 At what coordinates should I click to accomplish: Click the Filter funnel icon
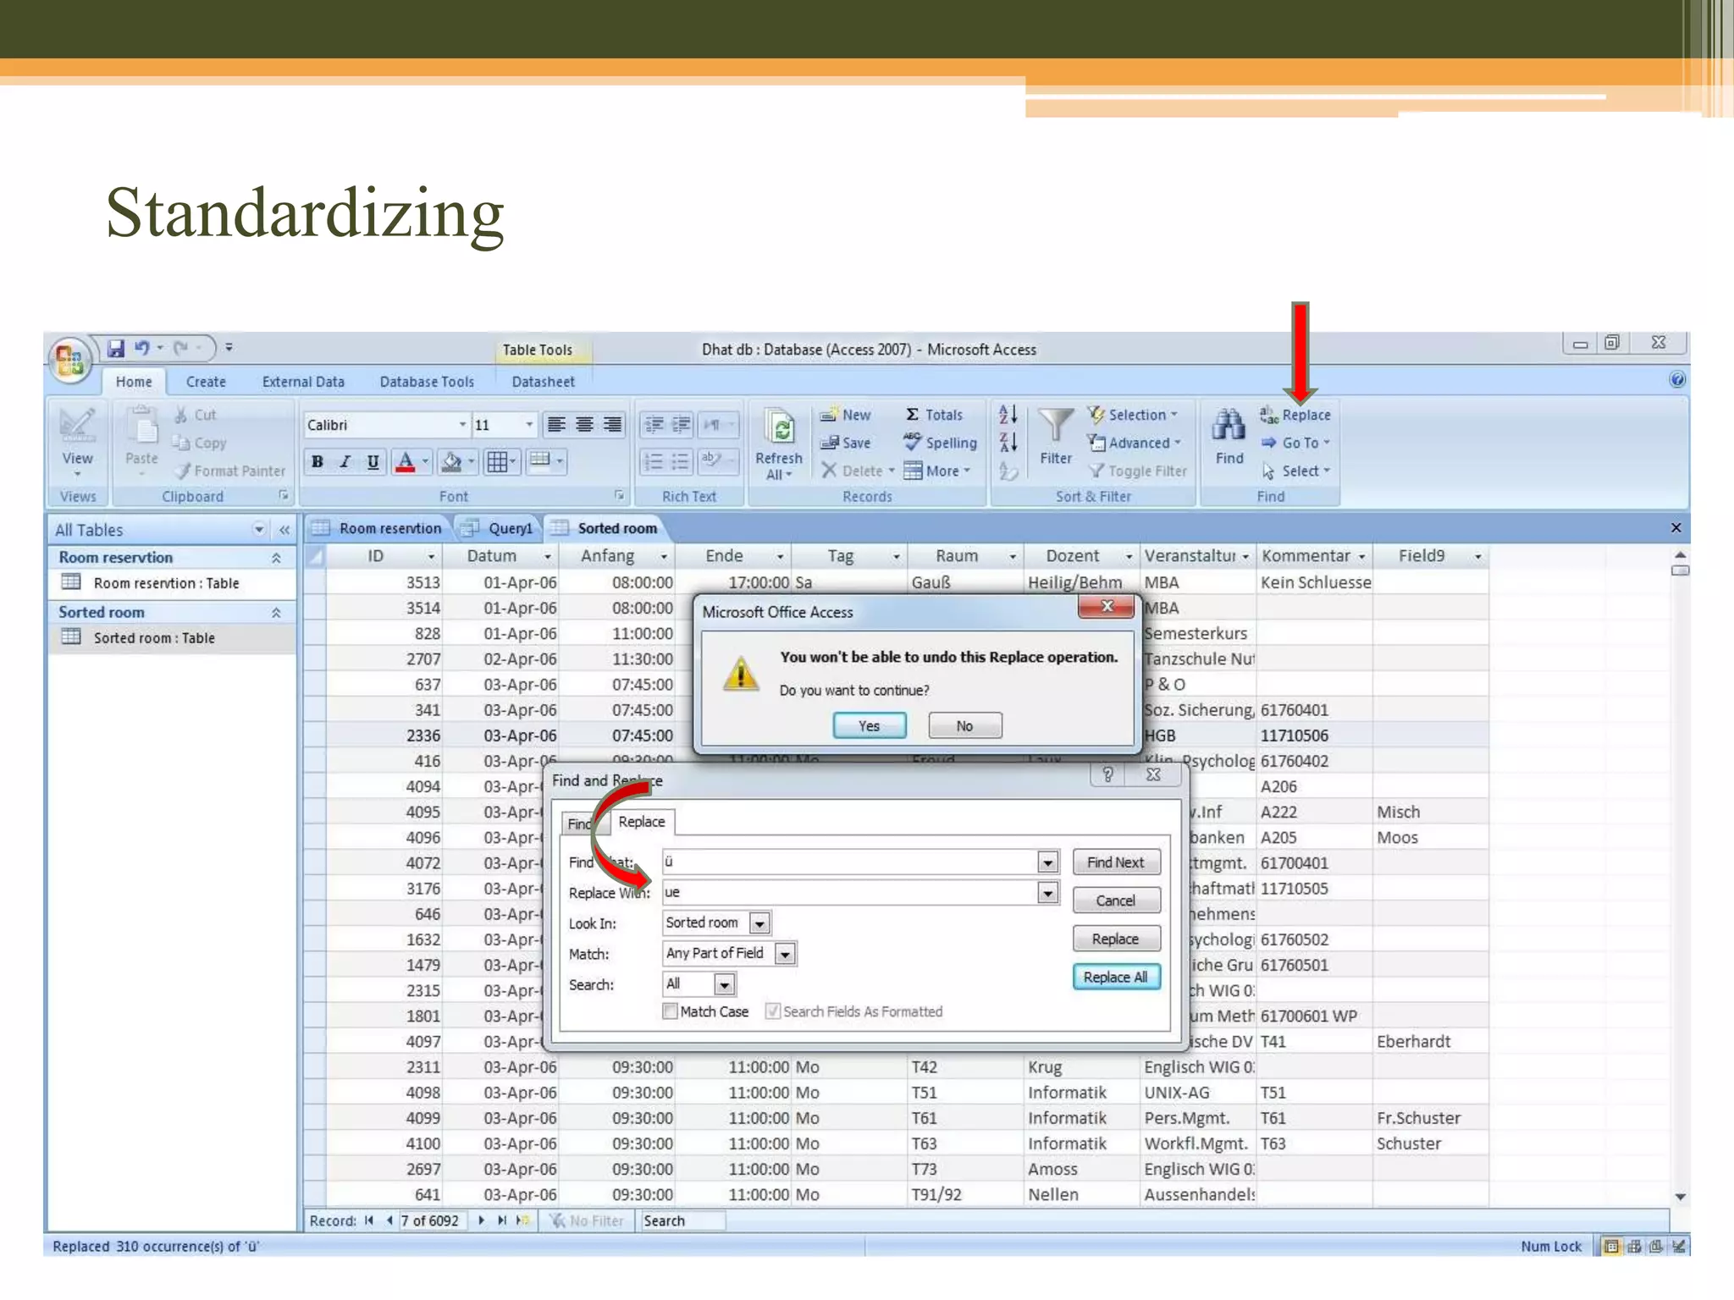(1056, 426)
